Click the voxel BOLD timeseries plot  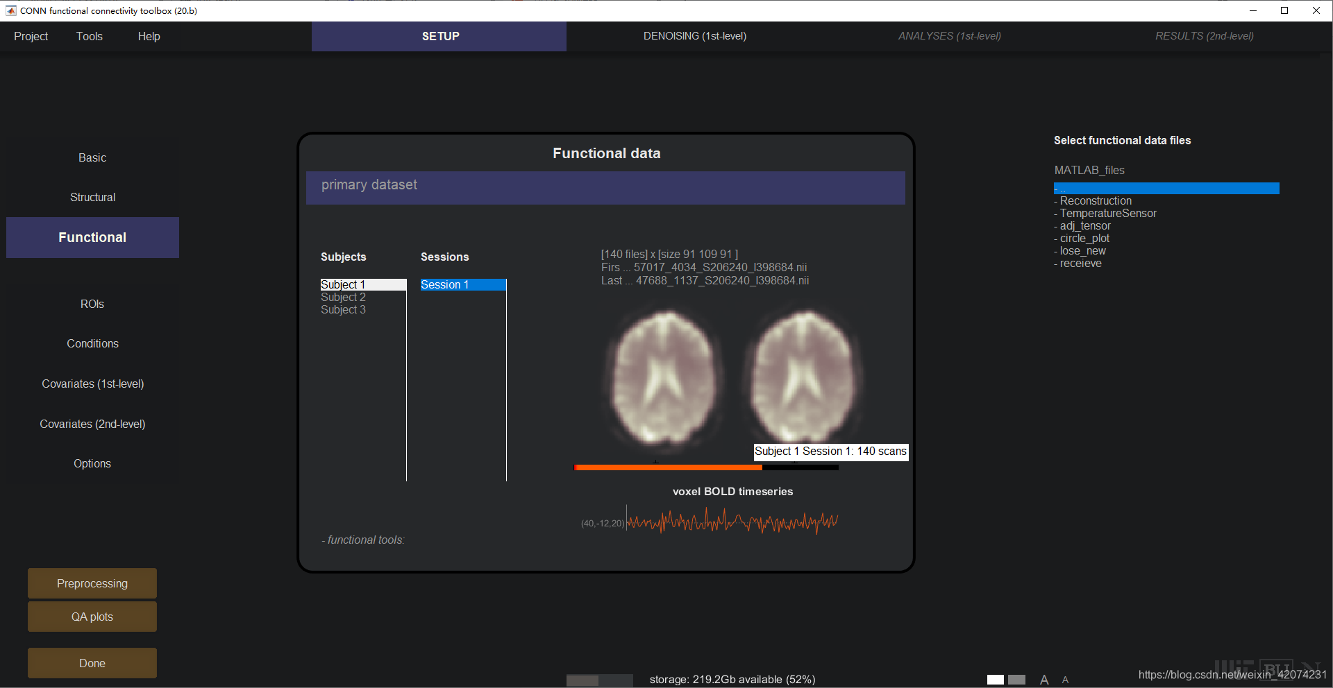[732, 520]
